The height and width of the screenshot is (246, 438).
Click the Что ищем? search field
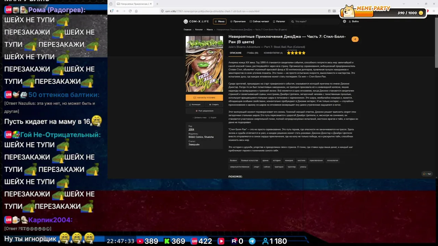315,21
